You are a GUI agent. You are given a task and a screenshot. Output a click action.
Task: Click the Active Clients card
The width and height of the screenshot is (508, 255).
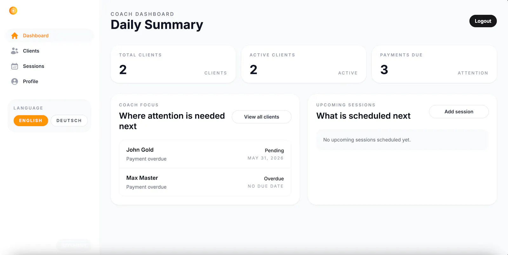(x=304, y=64)
